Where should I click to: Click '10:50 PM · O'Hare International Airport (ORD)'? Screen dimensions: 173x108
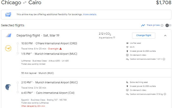point(49,43)
